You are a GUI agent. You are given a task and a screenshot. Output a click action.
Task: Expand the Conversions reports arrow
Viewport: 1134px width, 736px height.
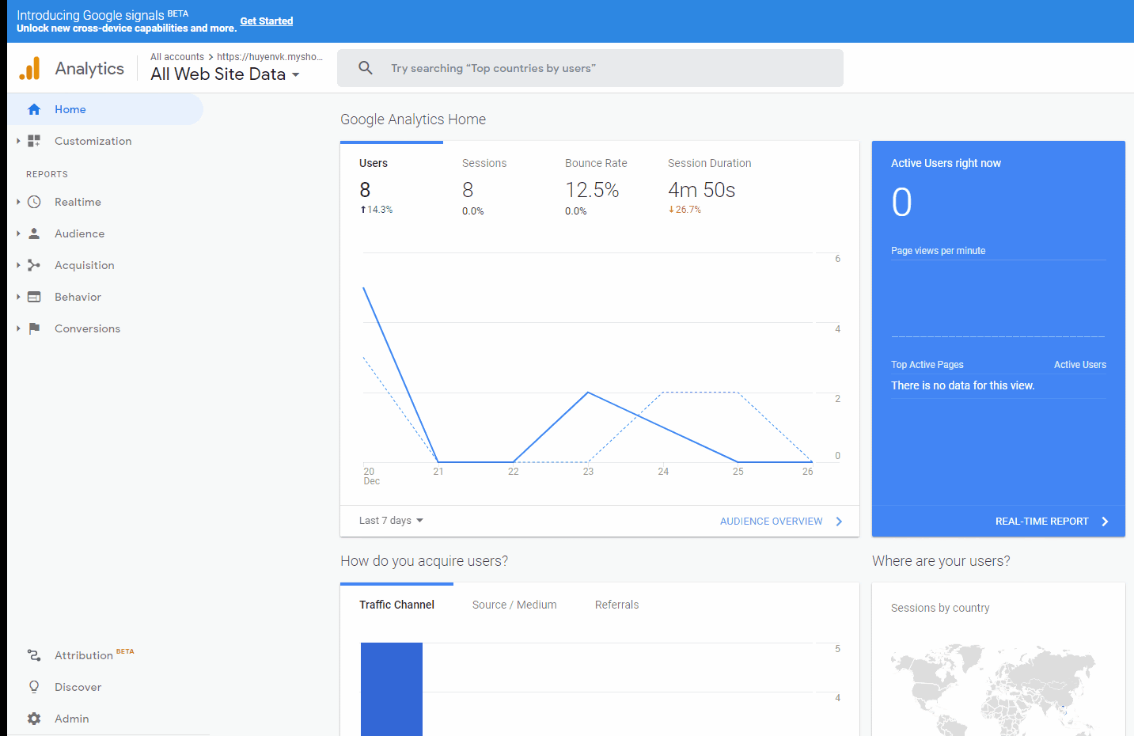(18, 328)
